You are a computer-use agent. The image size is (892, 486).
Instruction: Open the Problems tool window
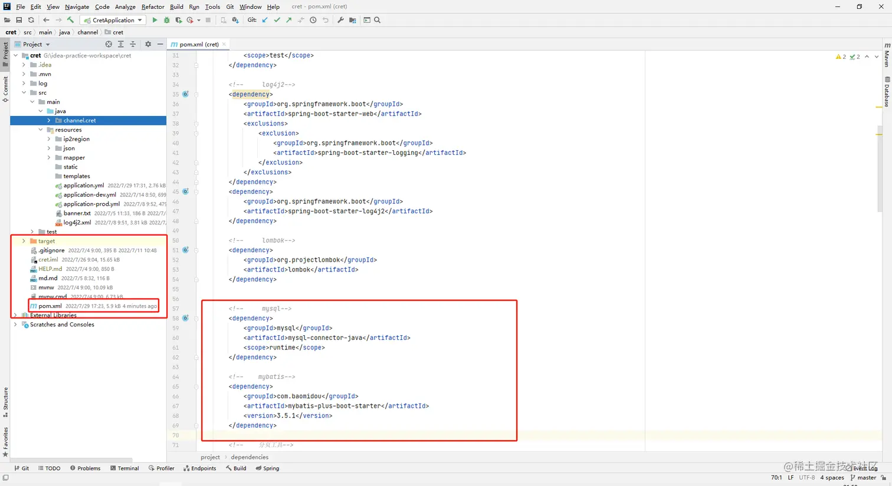pos(85,468)
